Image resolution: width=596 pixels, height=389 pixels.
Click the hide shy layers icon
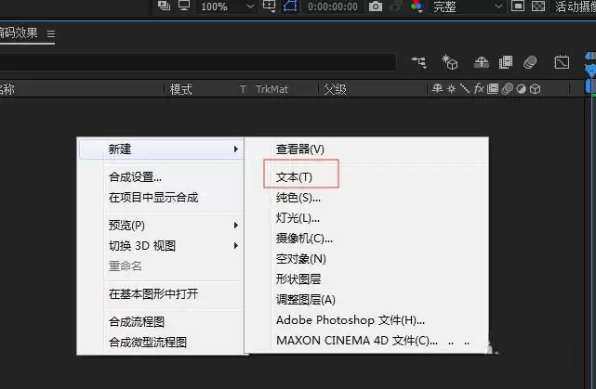[x=482, y=62]
